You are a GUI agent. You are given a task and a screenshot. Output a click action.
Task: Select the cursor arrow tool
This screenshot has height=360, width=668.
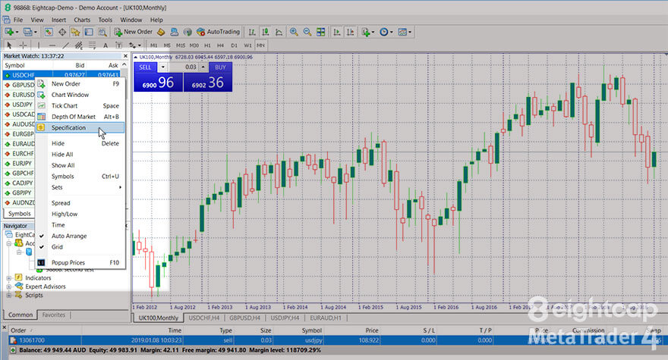tap(9, 45)
